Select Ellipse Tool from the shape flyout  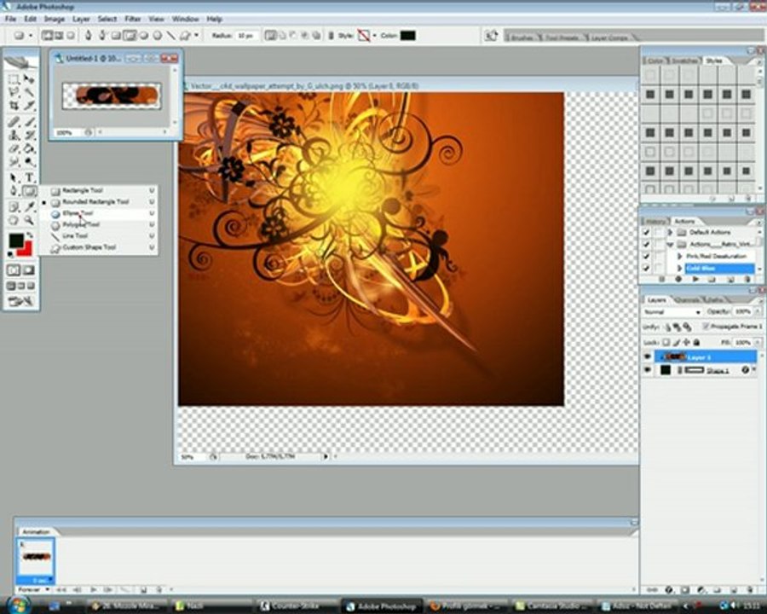[x=78, y=213]
